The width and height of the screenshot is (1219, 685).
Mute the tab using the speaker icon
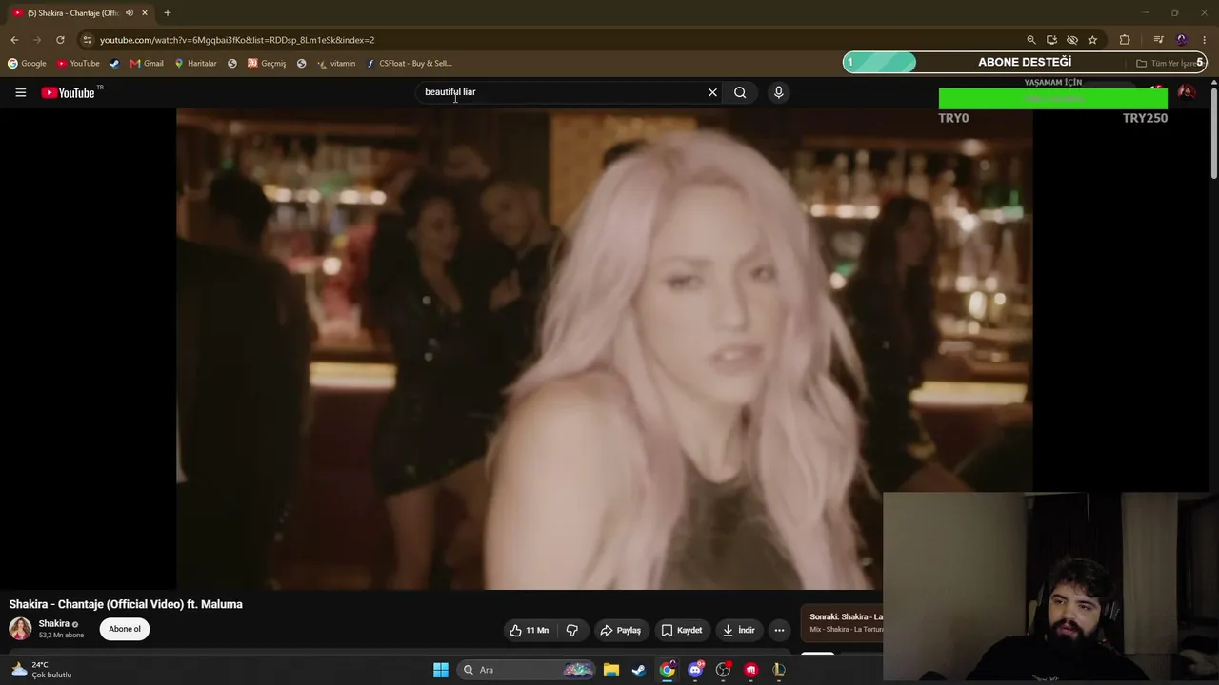[130, 13]
